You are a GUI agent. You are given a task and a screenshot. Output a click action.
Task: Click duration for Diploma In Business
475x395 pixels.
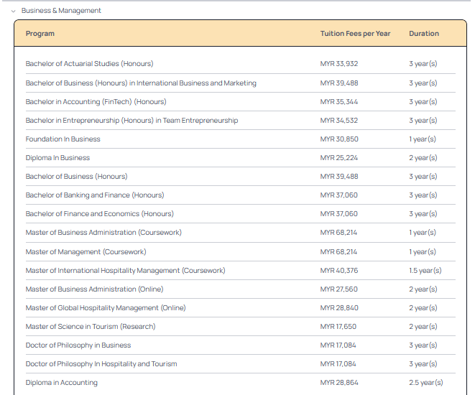tap(423, 158)
